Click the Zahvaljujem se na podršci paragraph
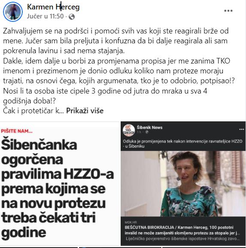Image resolution: width=246 pixels, height=248 pixels. [x=116, y=41]
